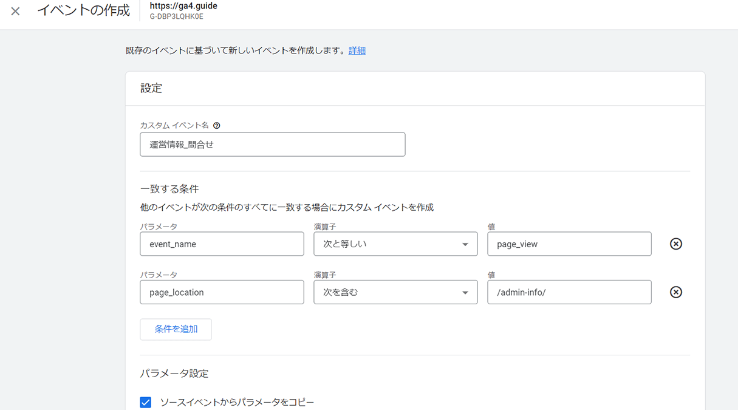Open the 次を含む operator dropdown
Viewport: 738px width, 410px height.
click(x=395, y=292)
